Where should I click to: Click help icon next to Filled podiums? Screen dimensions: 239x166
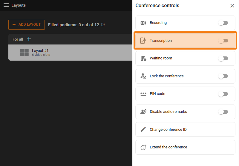[x=103, y=25]
